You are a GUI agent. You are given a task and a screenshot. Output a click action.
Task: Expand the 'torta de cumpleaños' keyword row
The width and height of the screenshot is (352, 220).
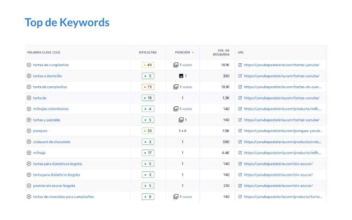pos(29,87)
